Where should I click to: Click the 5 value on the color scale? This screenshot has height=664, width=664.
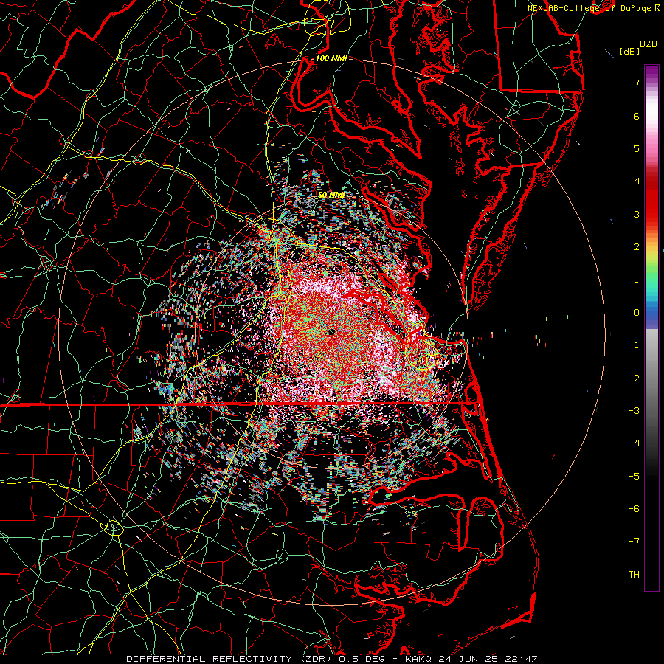tap(637, 148)
